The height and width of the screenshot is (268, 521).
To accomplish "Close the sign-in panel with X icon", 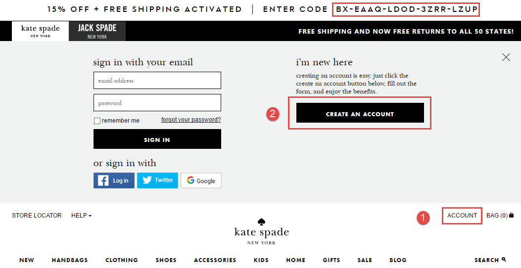I will (x=506, y=57).
